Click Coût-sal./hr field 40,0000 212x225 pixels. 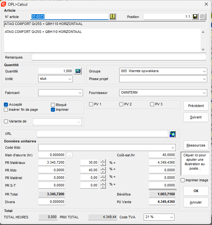162,155
